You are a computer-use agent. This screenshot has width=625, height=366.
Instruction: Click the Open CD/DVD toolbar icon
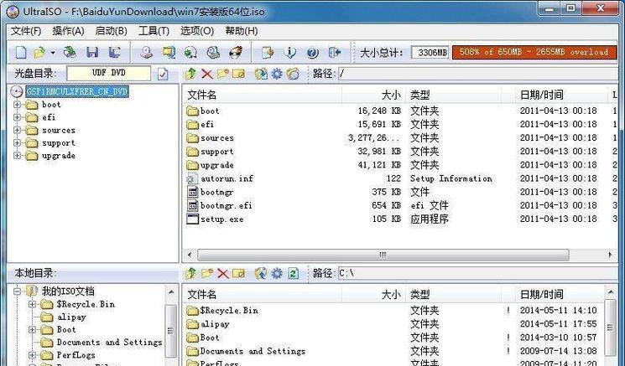70,52
